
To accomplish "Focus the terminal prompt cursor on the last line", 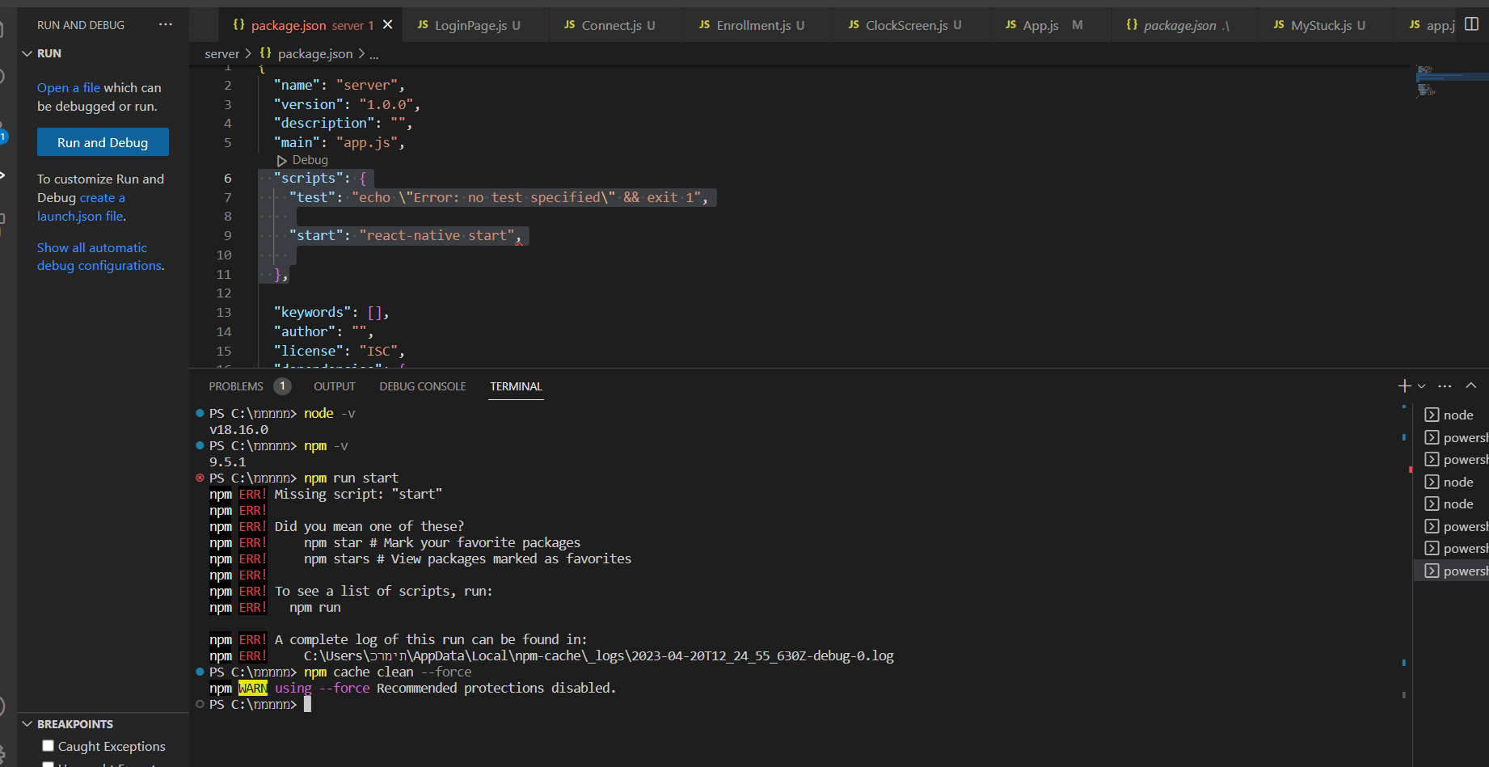I will (307, 704).
